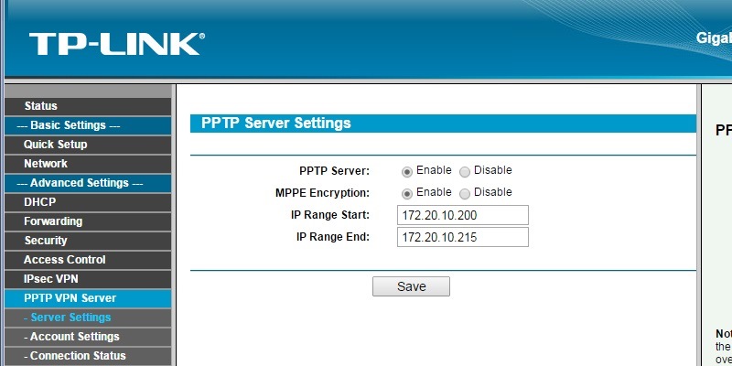Viewport: 732px width, 366px height.
Task: Enable MPPE Encryption radio option
Action: click(407, 194)
